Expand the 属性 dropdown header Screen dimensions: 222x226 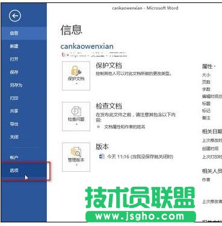pos(209,66)
